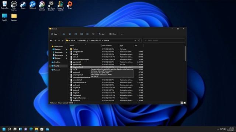
Task: Launch Ubisoft Connect desktop shortcut
Action: (42, 6)
